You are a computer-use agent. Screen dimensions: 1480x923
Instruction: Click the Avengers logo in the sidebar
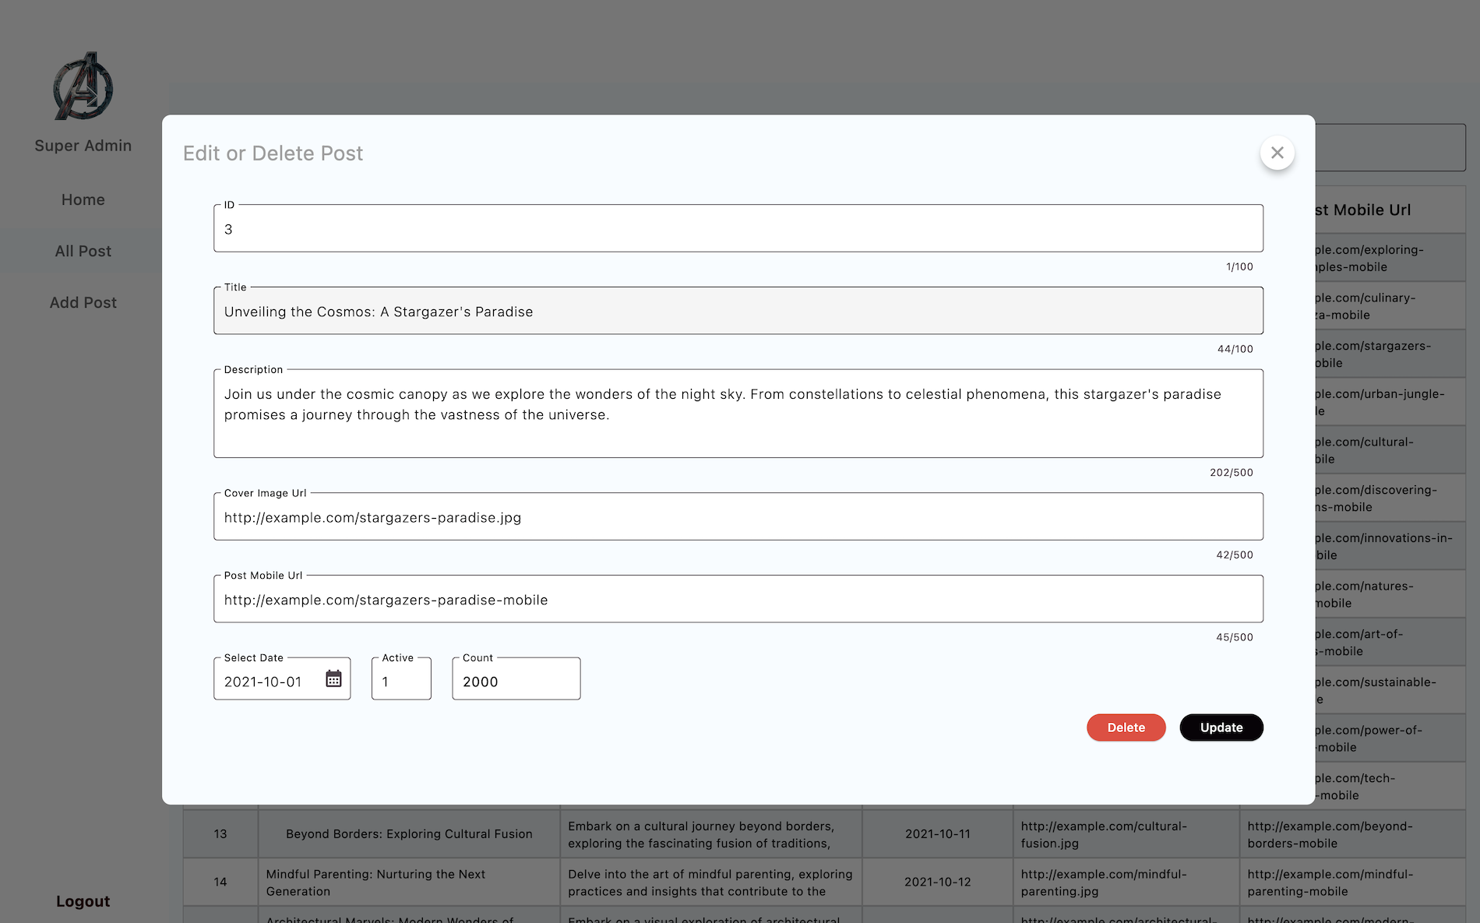coord(83,86)
